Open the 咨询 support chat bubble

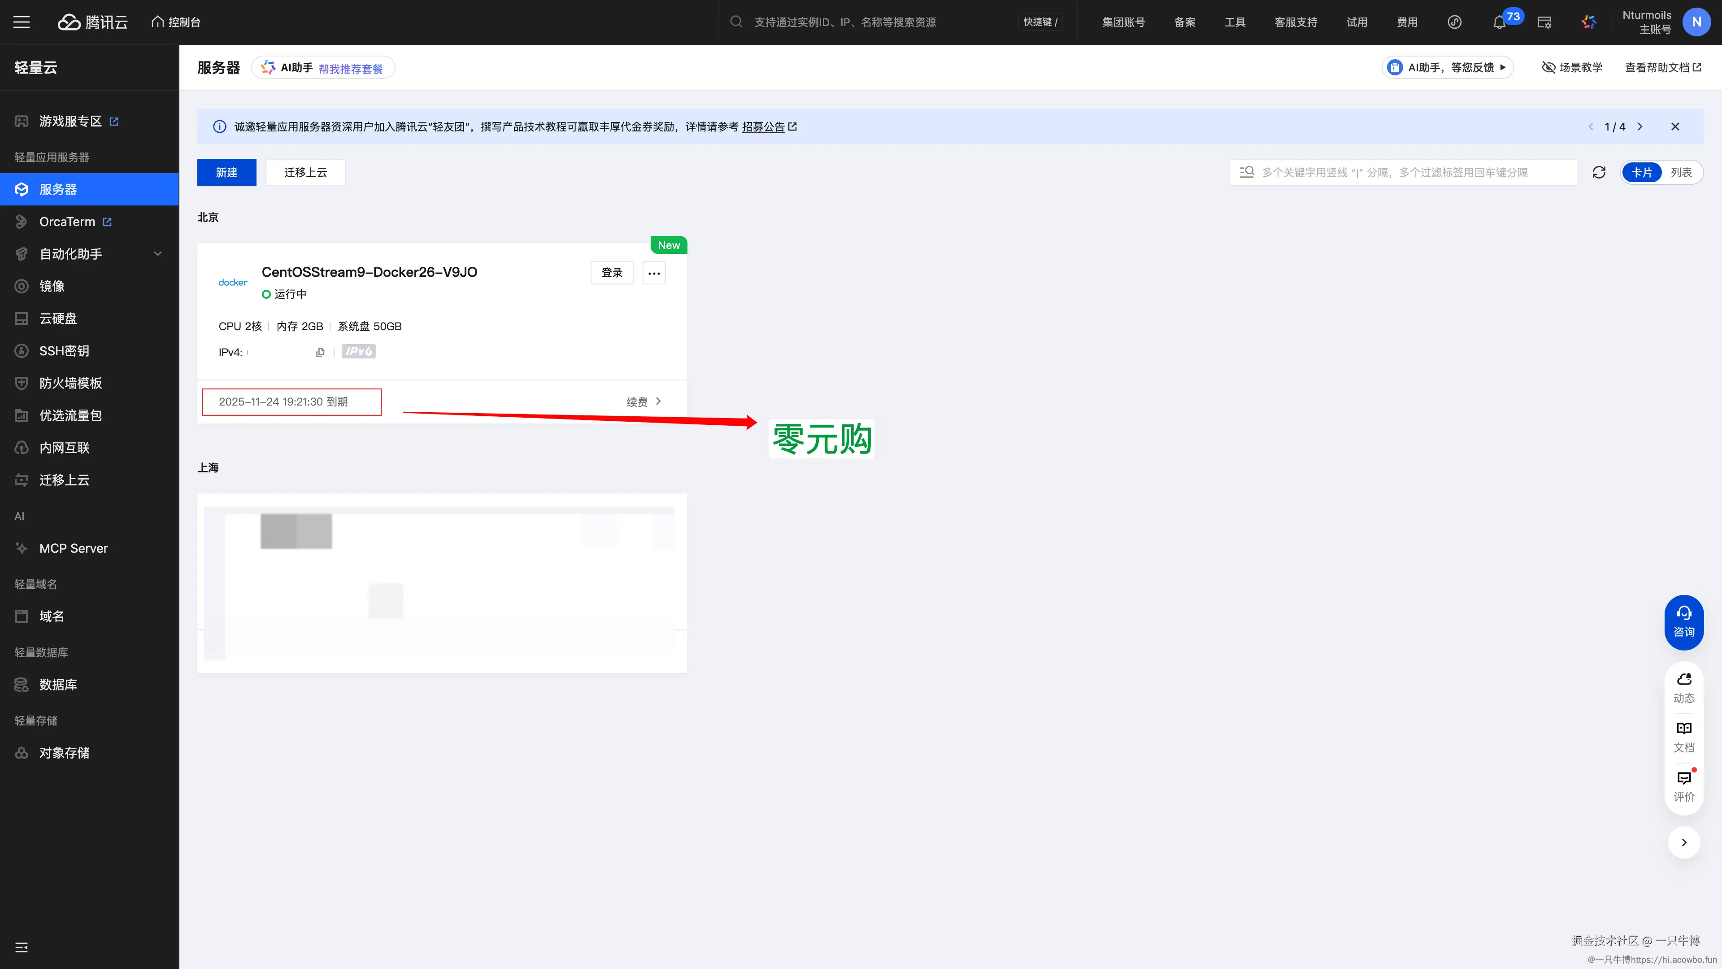pyautogui.click(x=1683, y=622)
